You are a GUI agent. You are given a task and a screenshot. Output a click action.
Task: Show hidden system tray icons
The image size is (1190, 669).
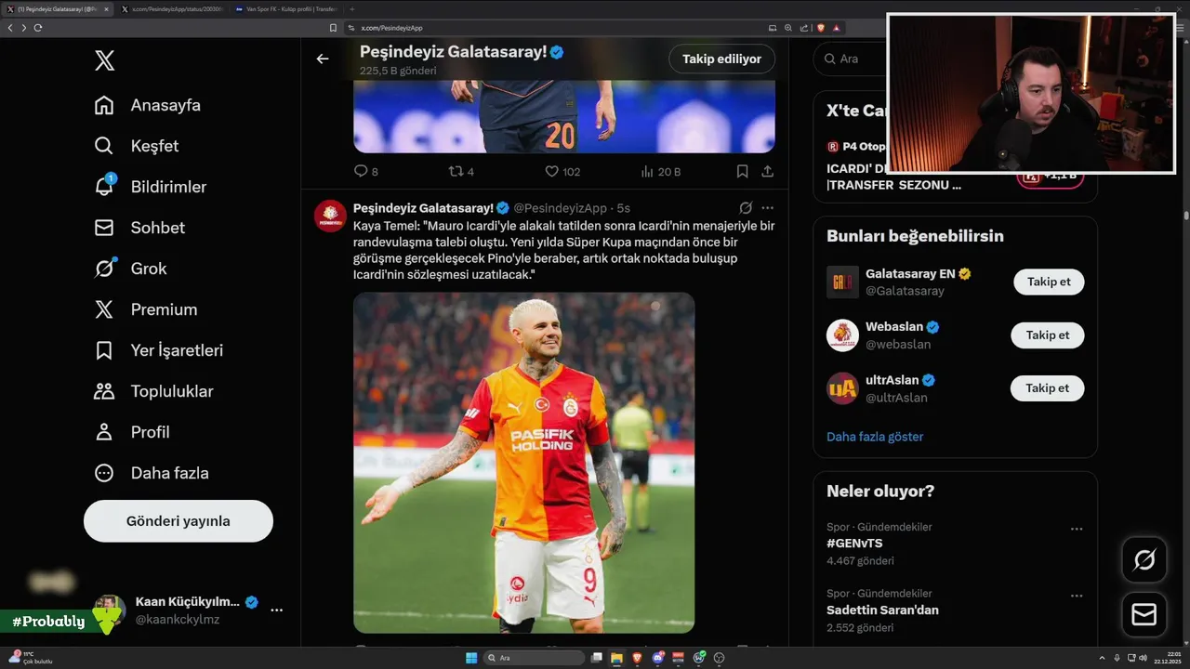[1102, 658]
